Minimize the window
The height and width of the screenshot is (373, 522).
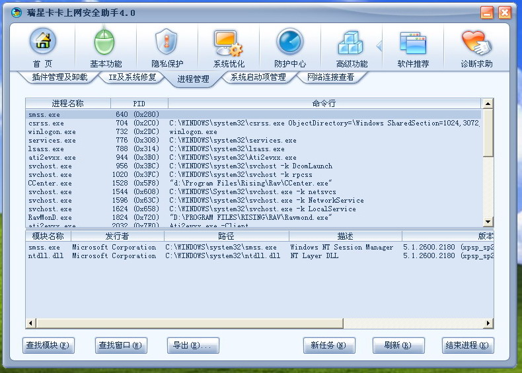[x=487, y=13]
